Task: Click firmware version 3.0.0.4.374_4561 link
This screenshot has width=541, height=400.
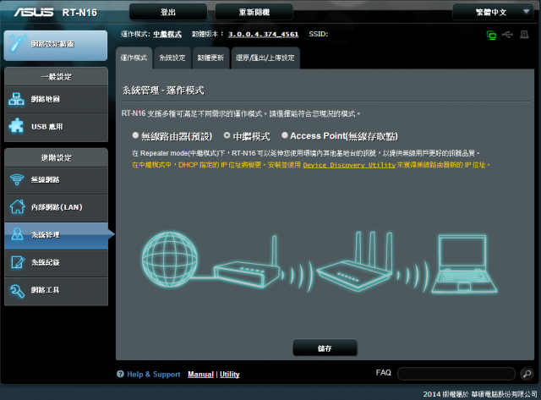Action: point(263,34)
